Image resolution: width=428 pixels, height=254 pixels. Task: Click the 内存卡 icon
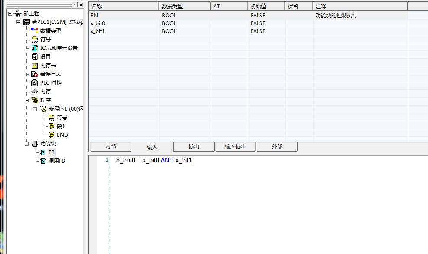[35, 65]
